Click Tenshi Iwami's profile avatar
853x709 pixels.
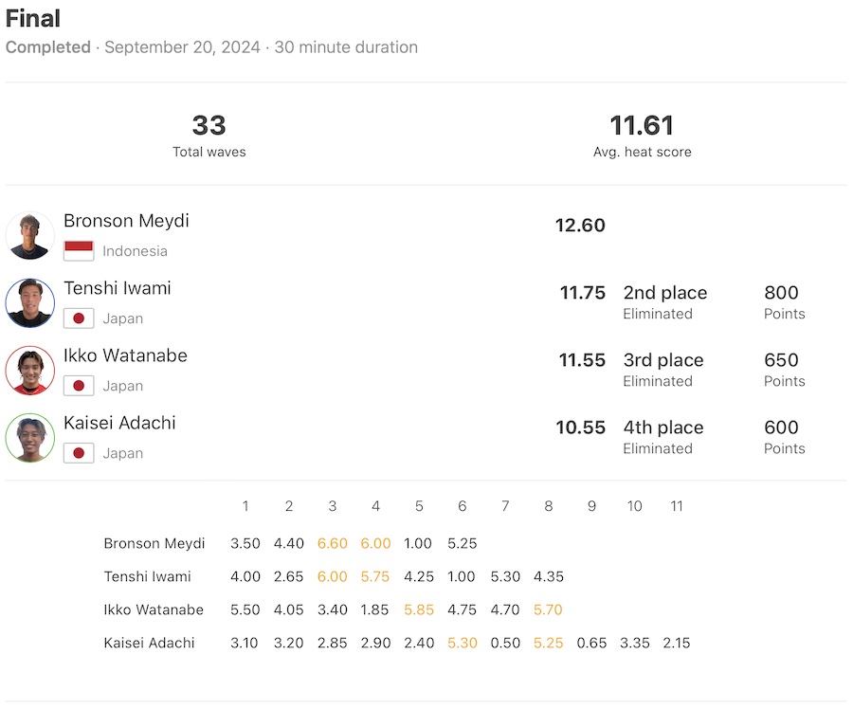tap(30, 303)
